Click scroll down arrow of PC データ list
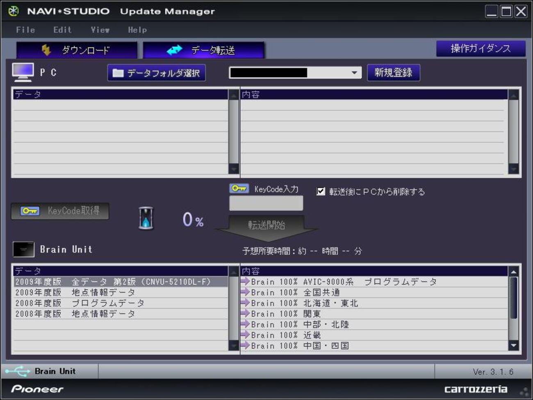Image resolution: width=533 pixels, height=400 pixels. pos(234,169)
